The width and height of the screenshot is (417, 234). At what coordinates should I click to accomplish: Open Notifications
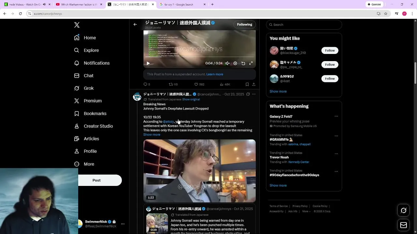[92, 63]
